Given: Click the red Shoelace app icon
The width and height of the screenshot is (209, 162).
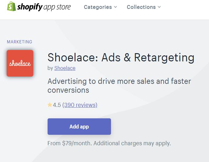Looking at the screenshot, I should click(20, 63).
